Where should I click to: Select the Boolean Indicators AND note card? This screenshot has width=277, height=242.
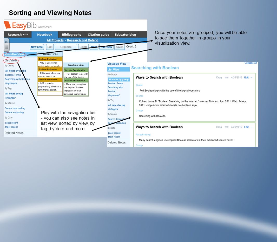click(50, 62)
